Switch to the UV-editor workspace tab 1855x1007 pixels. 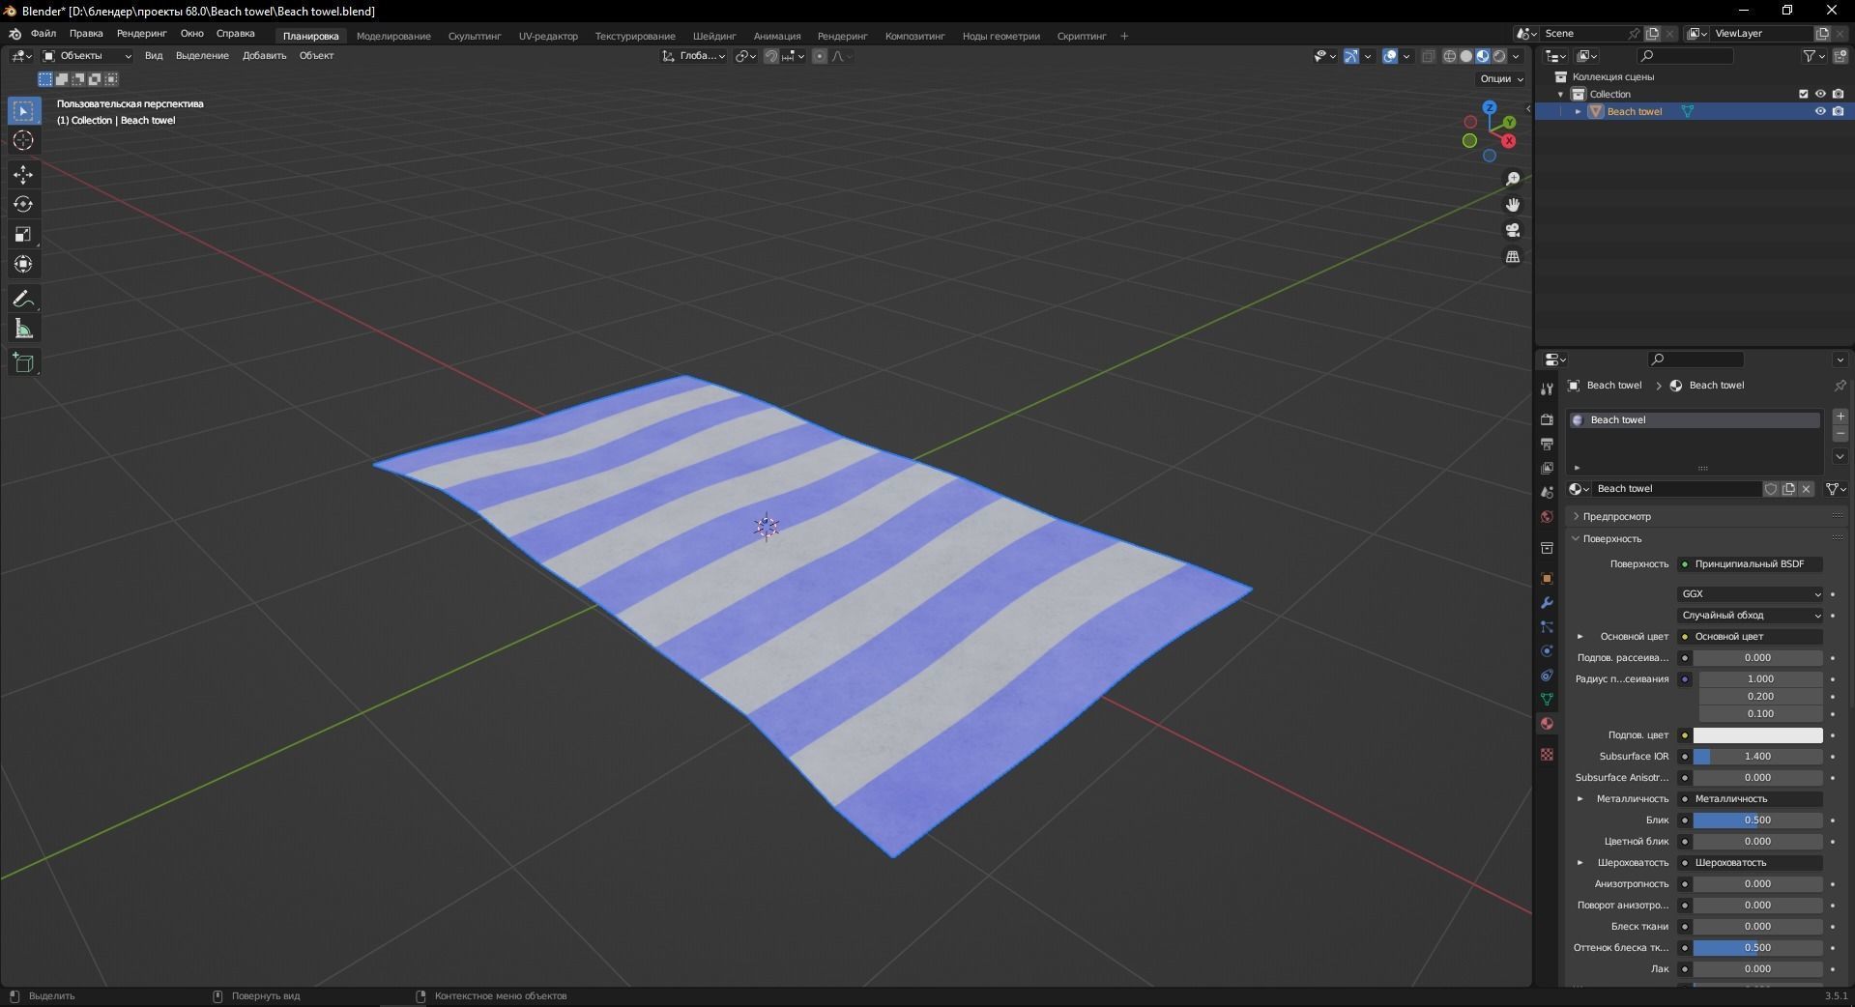point(548,36)
